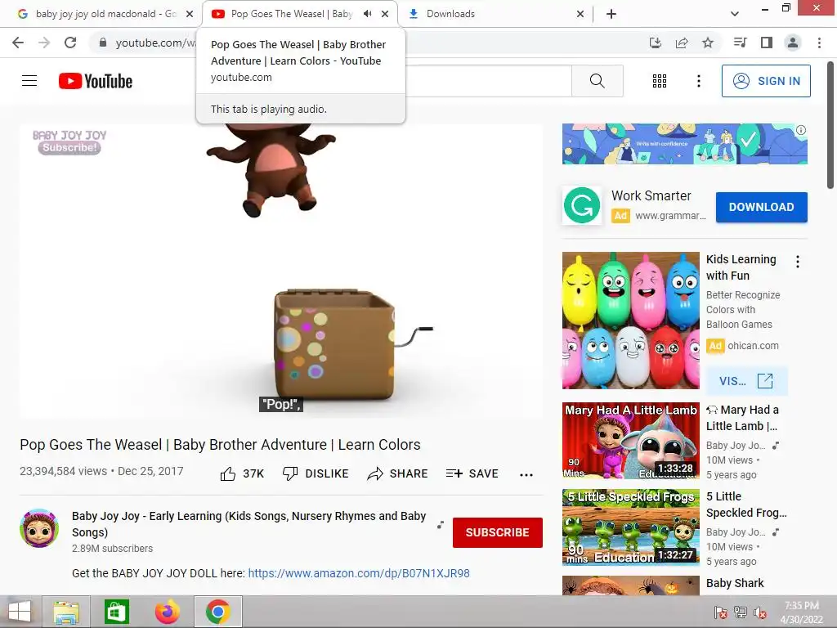The height and width of the screenshot is (628, 837).
Task: Save the video to a playlist
Action: [x=472, y=473]
